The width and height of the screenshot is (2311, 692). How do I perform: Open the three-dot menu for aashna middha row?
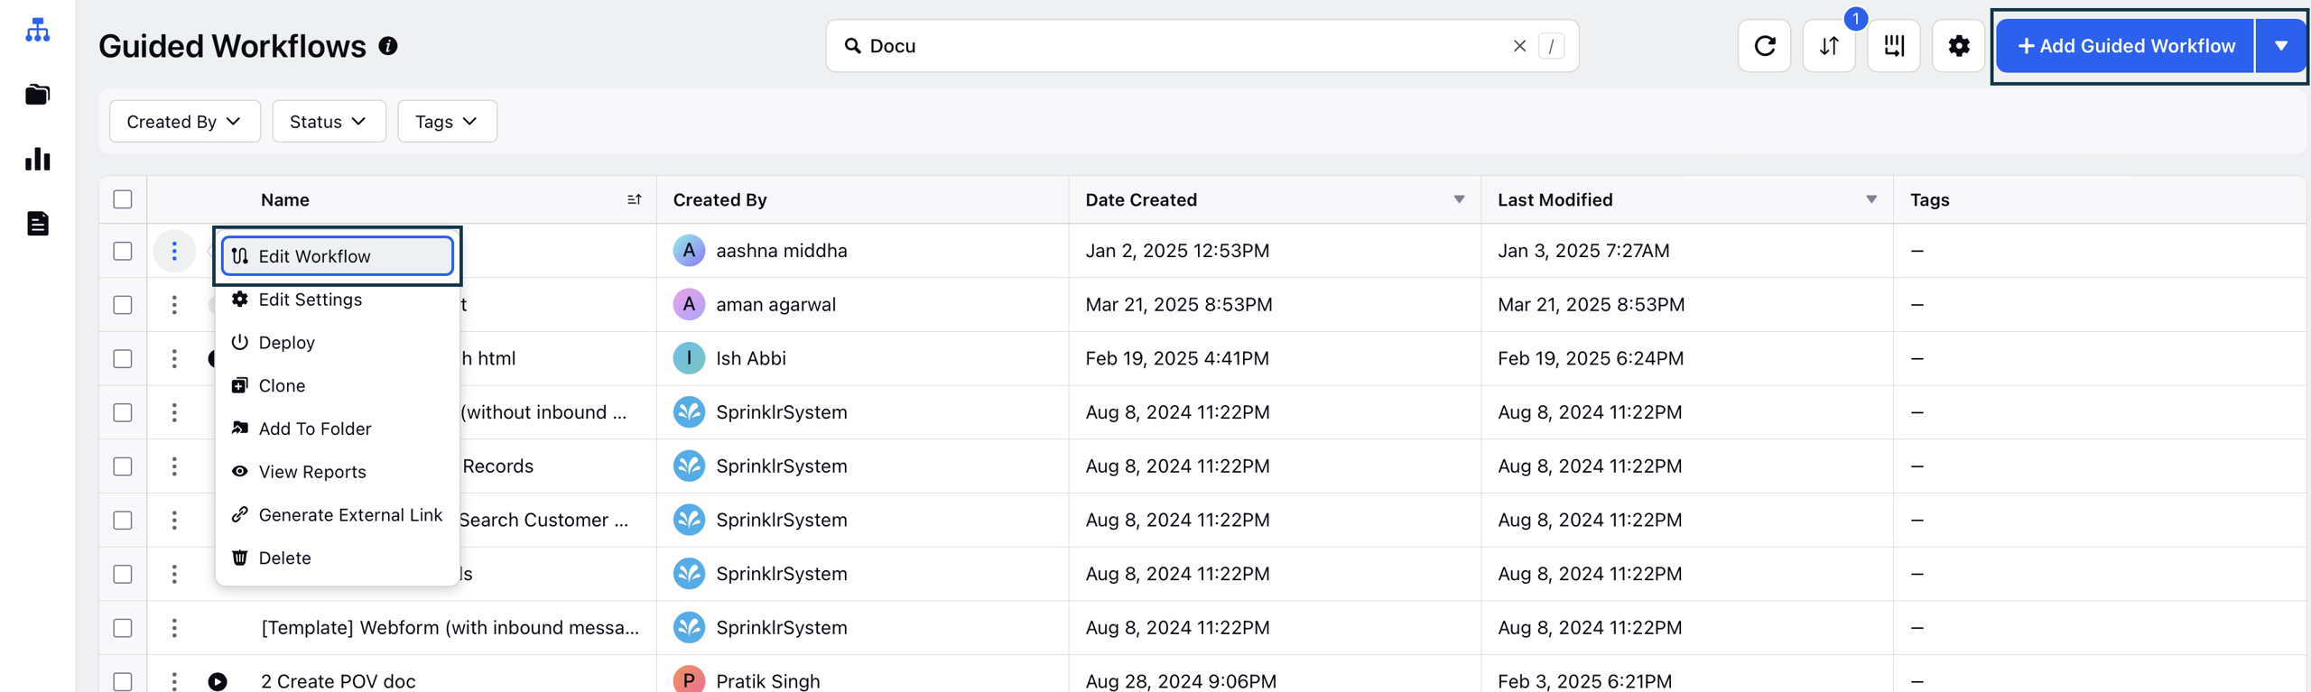pyautogui.click(x=174, y=251)
